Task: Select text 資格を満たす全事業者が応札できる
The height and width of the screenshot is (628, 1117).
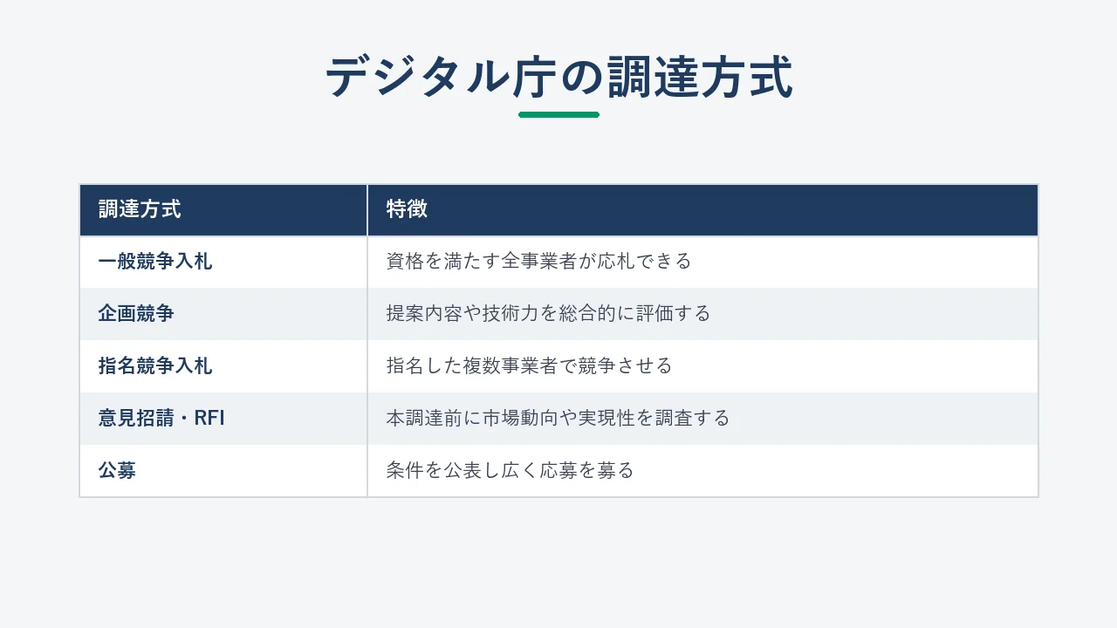Action: click(x=538, y=262)
